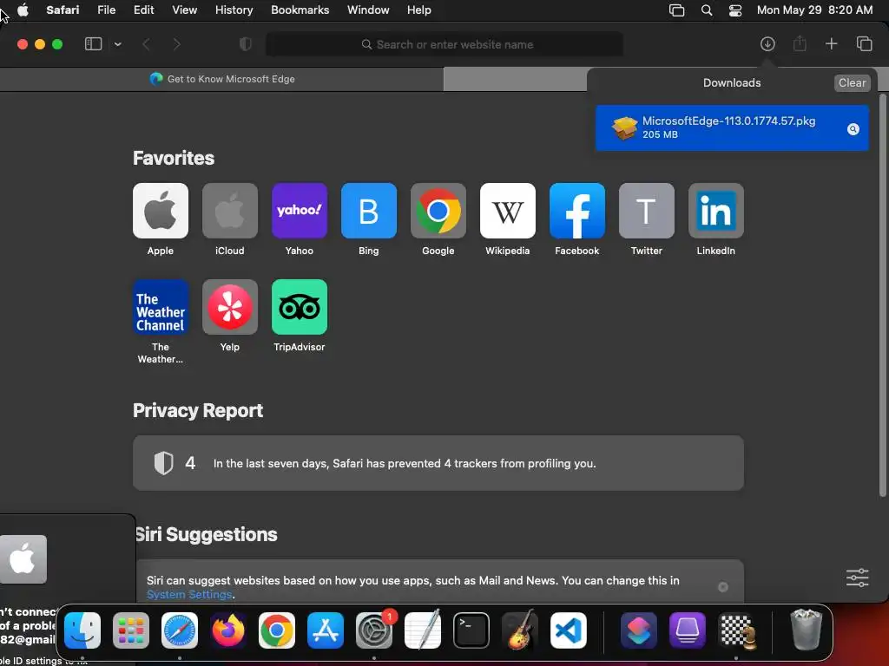Open the iCloud favorite

point(229,211)
